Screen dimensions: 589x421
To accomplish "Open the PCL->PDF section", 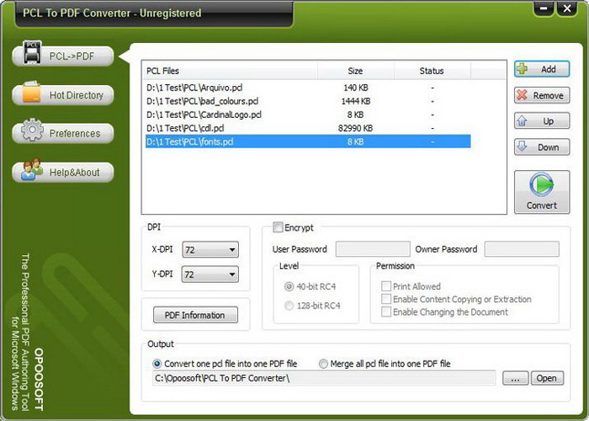I will coord(63,56).
